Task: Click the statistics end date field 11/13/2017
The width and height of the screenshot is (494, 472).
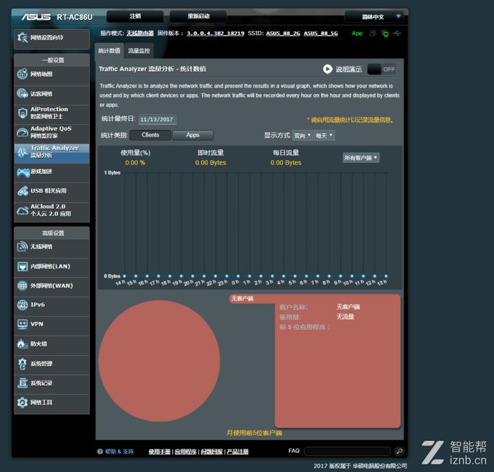Action: point(157,119)
